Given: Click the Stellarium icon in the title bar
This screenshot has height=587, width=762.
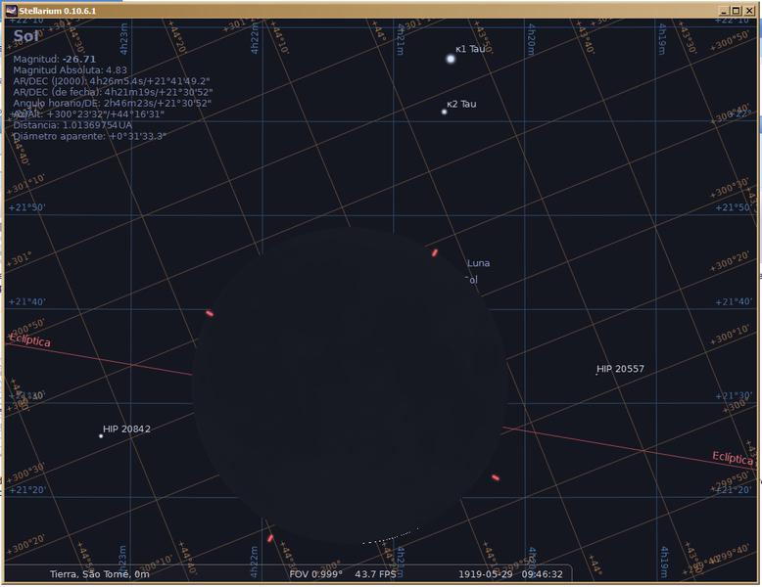Looking at the screenshot, I should click(11, 10).
